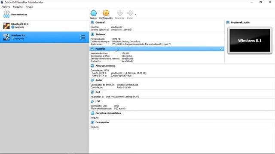Click the Previsualización heading text

click(x=240, y=23)
